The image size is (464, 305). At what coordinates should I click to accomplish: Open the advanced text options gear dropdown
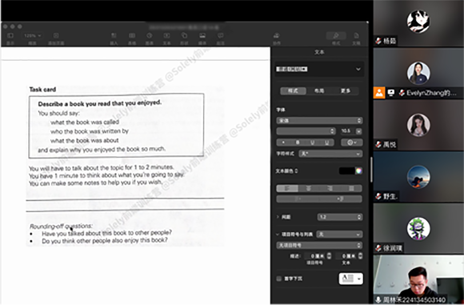(352, 142)
